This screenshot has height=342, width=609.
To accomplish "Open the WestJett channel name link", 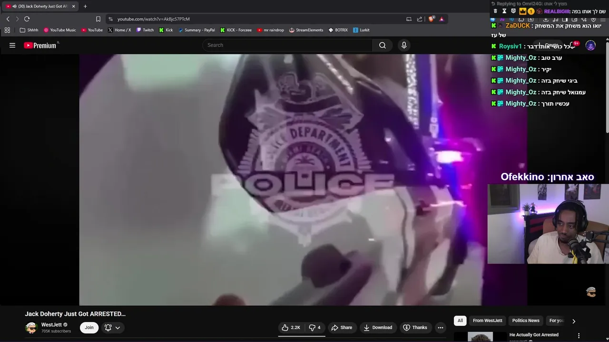I will click(x=51, y=325).
